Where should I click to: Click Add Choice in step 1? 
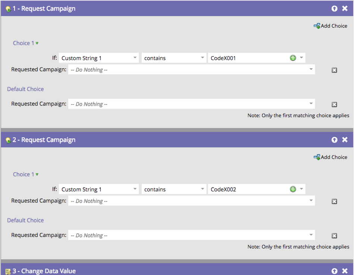pyautogui.click(x=330, y=26)
